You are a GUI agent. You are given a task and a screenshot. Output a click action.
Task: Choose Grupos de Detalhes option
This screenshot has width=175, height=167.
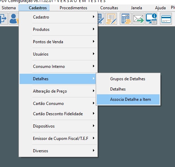click(128, 79)
